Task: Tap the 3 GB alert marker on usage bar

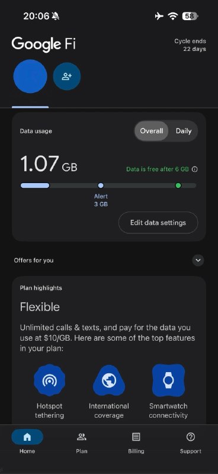Action: (101, 185)
